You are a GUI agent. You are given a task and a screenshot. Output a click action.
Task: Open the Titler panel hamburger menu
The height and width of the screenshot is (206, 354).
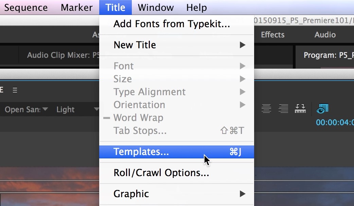pos(15,90)
